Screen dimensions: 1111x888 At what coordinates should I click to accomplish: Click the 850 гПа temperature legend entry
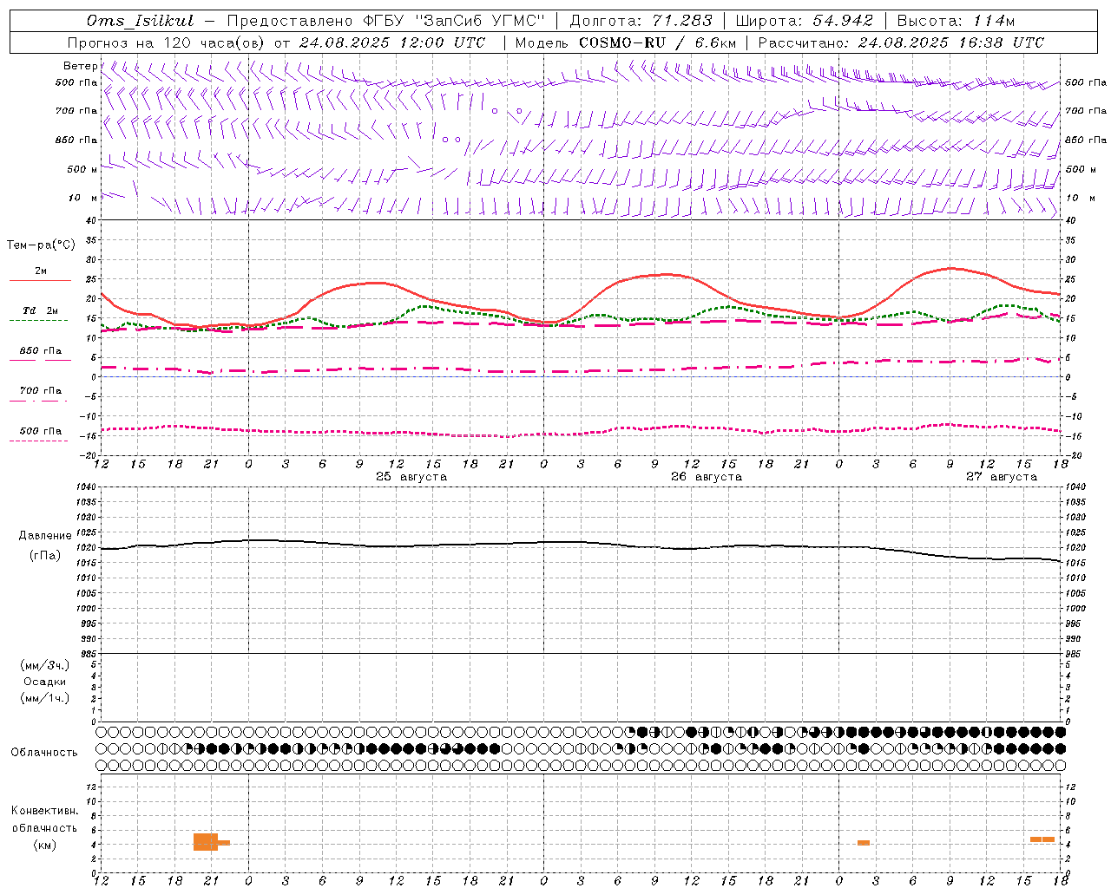(x=40, y=351)
